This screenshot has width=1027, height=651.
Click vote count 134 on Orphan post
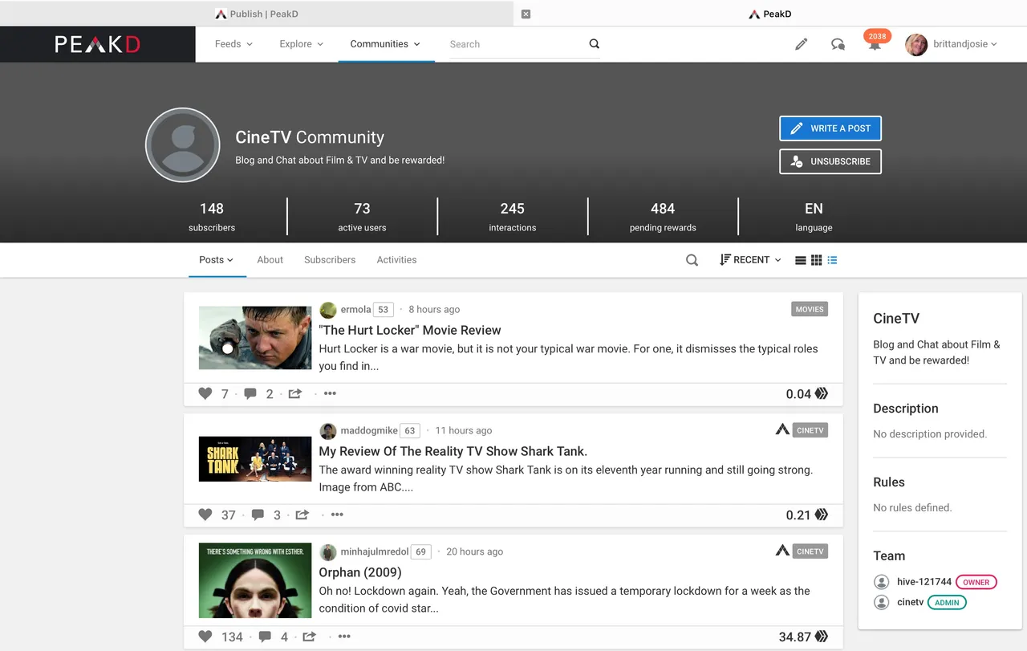[232, 637]
